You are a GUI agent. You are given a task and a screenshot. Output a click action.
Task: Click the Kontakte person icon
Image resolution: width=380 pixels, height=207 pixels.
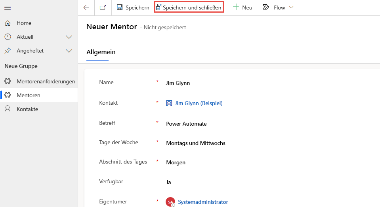tap(8, 109)
